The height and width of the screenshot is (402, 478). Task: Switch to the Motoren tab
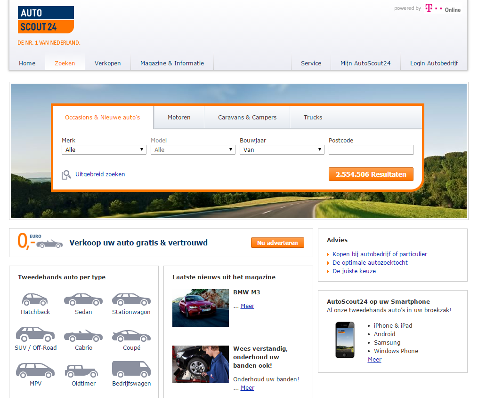coord(179,118)
